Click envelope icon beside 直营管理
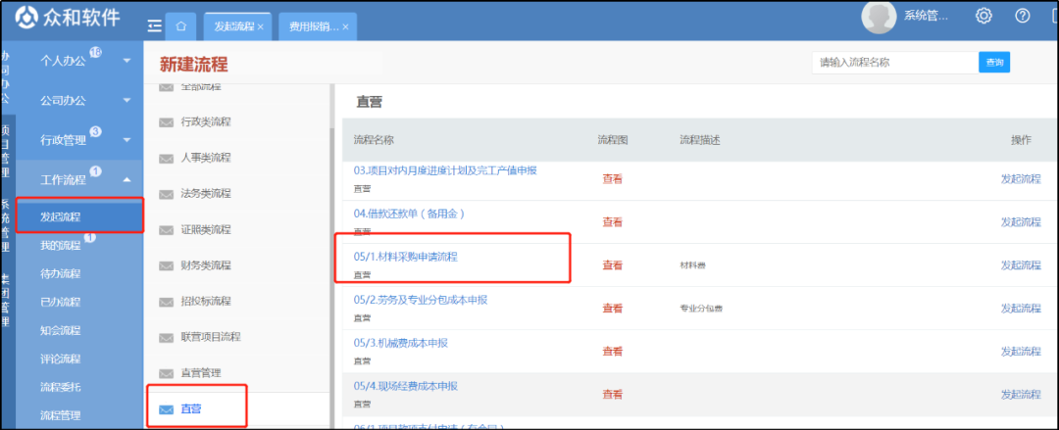 [x=166, y=372]
